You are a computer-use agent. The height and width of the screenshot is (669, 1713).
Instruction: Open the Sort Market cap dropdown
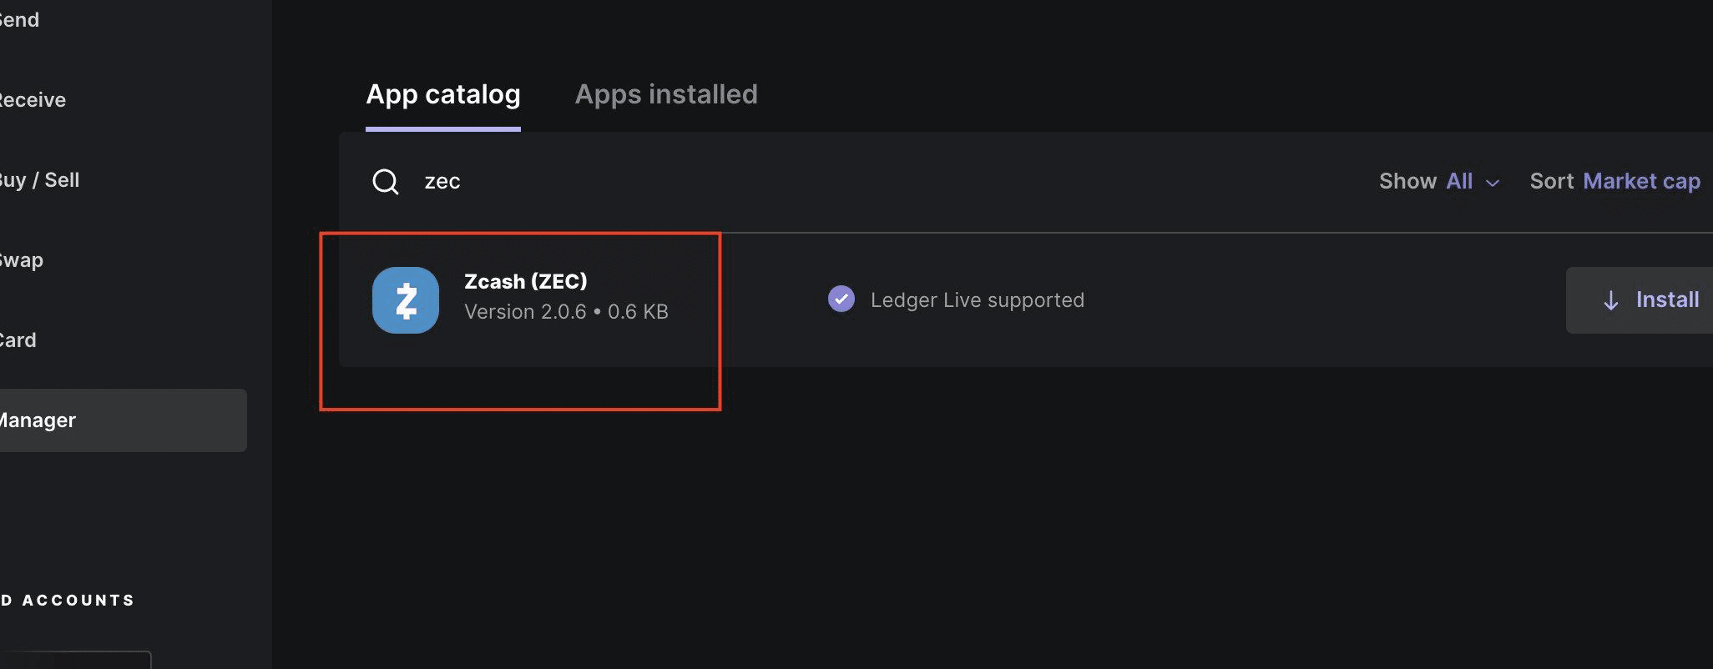(1614, 181)
